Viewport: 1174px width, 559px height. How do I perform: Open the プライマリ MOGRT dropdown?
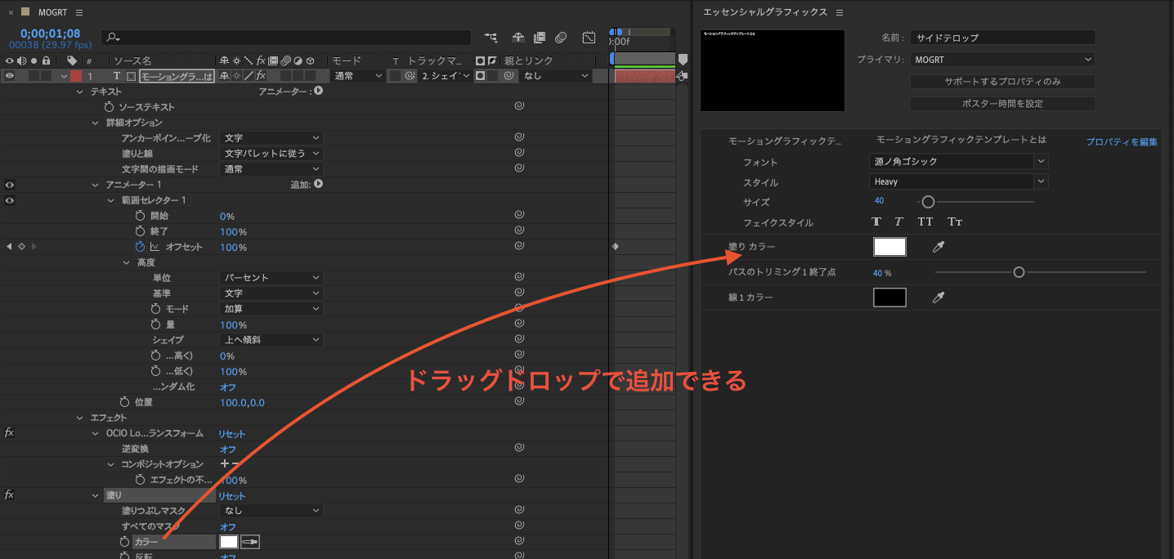1002,60
